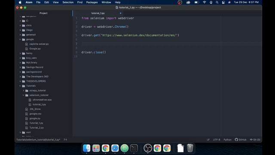Click the Project panel header

coord(43,13)
